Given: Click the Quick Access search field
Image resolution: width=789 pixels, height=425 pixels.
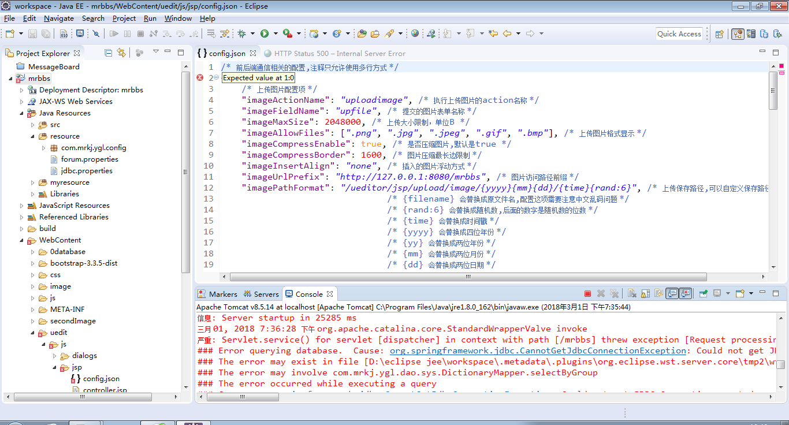Looking at the screenshot, I should click(679, 34).
